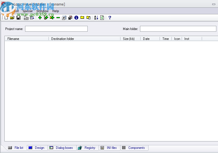Remove file with the green minus icon

(x=58, y=18)
